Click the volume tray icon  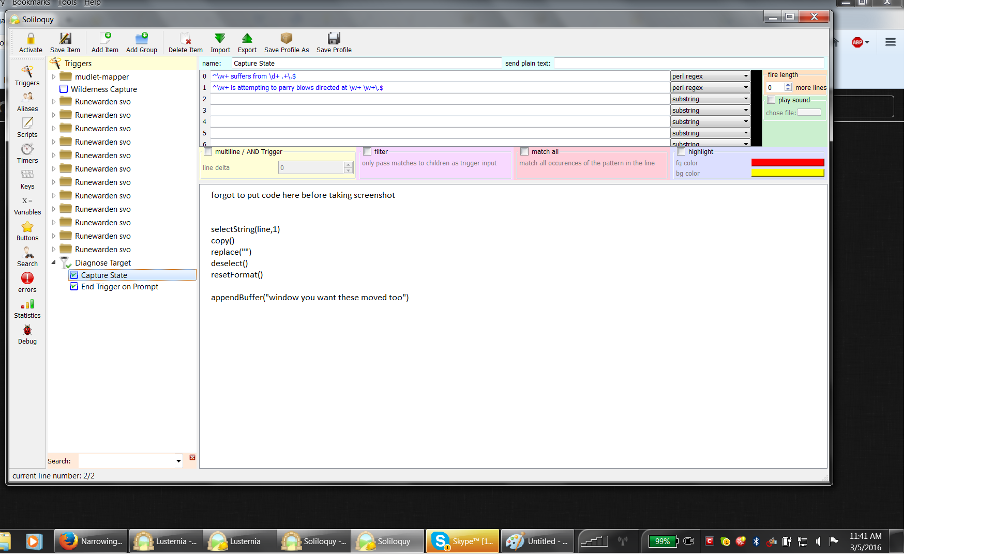point(818,541)
